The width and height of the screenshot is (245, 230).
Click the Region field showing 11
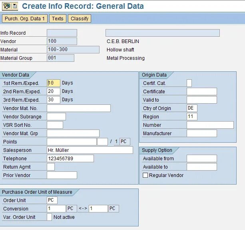192,116
